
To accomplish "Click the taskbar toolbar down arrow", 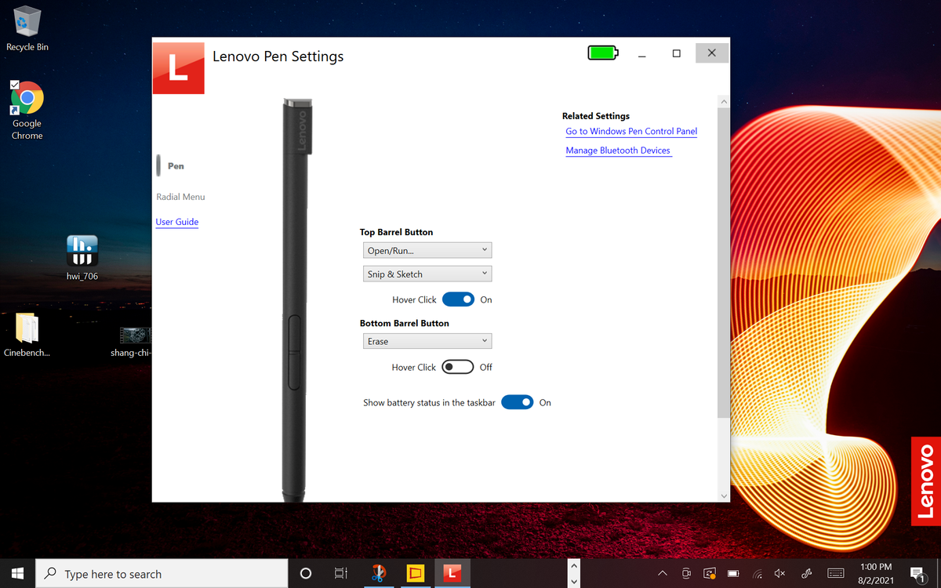I will point(574,581).
